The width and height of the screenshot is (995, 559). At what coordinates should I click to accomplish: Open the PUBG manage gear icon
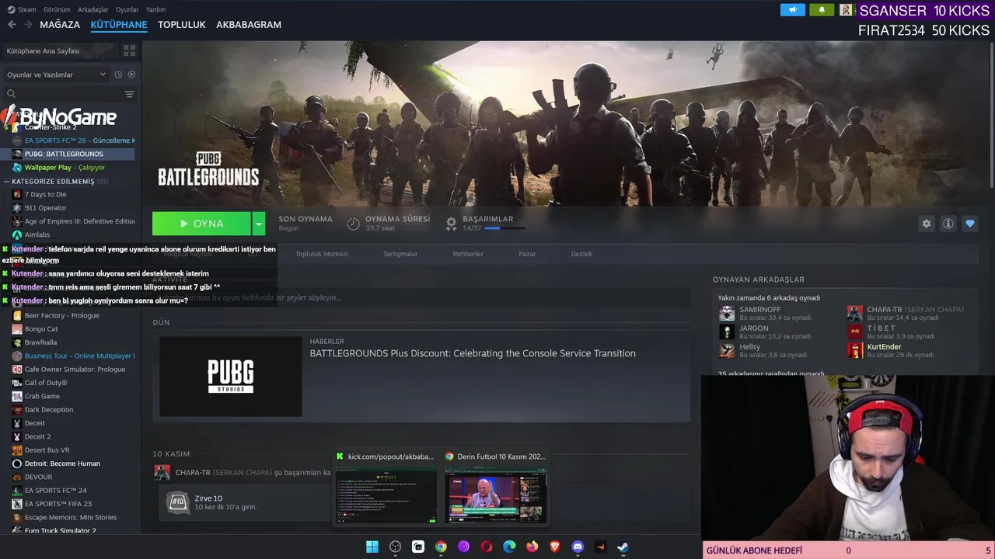point(926,224)
